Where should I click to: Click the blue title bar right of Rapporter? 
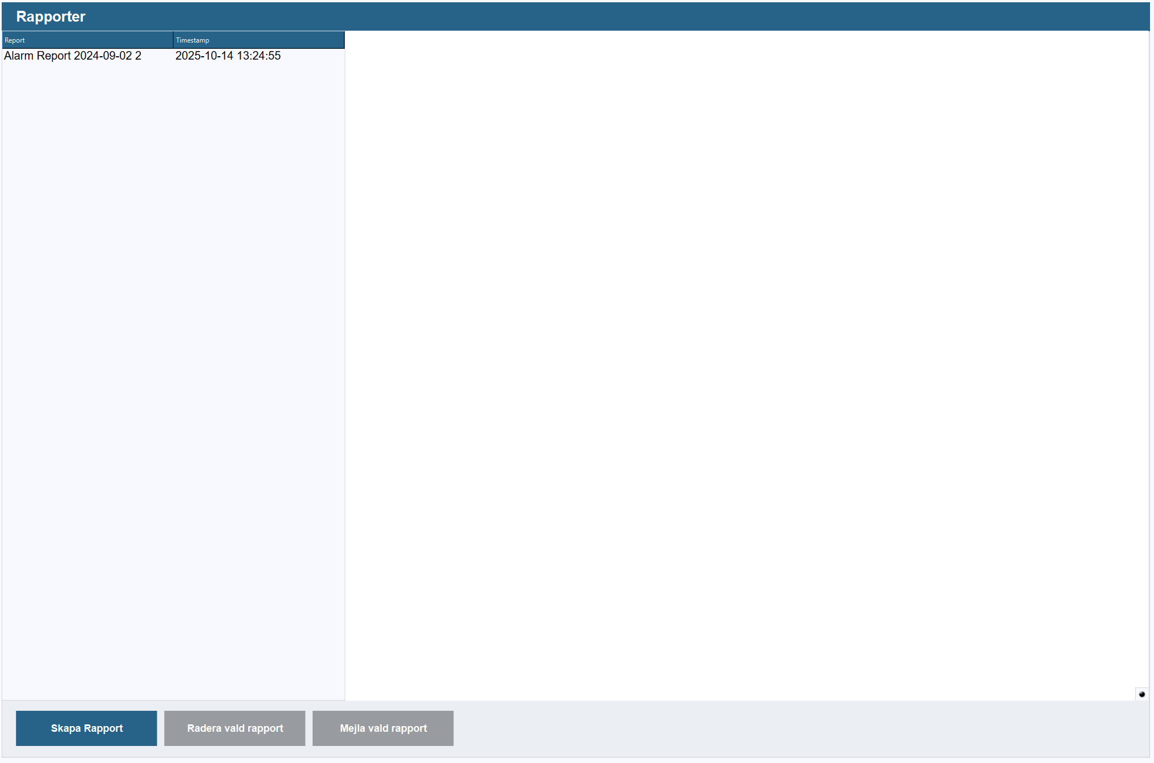tap(625, 16)
